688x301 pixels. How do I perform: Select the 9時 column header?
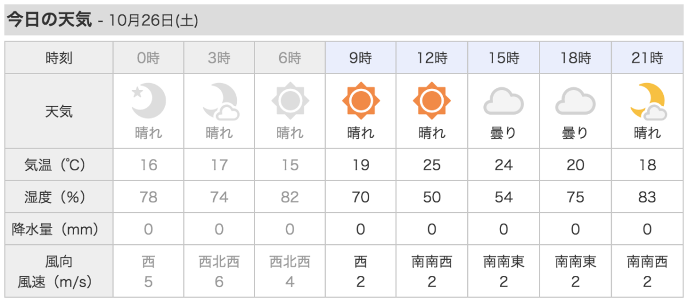(361, 58)
